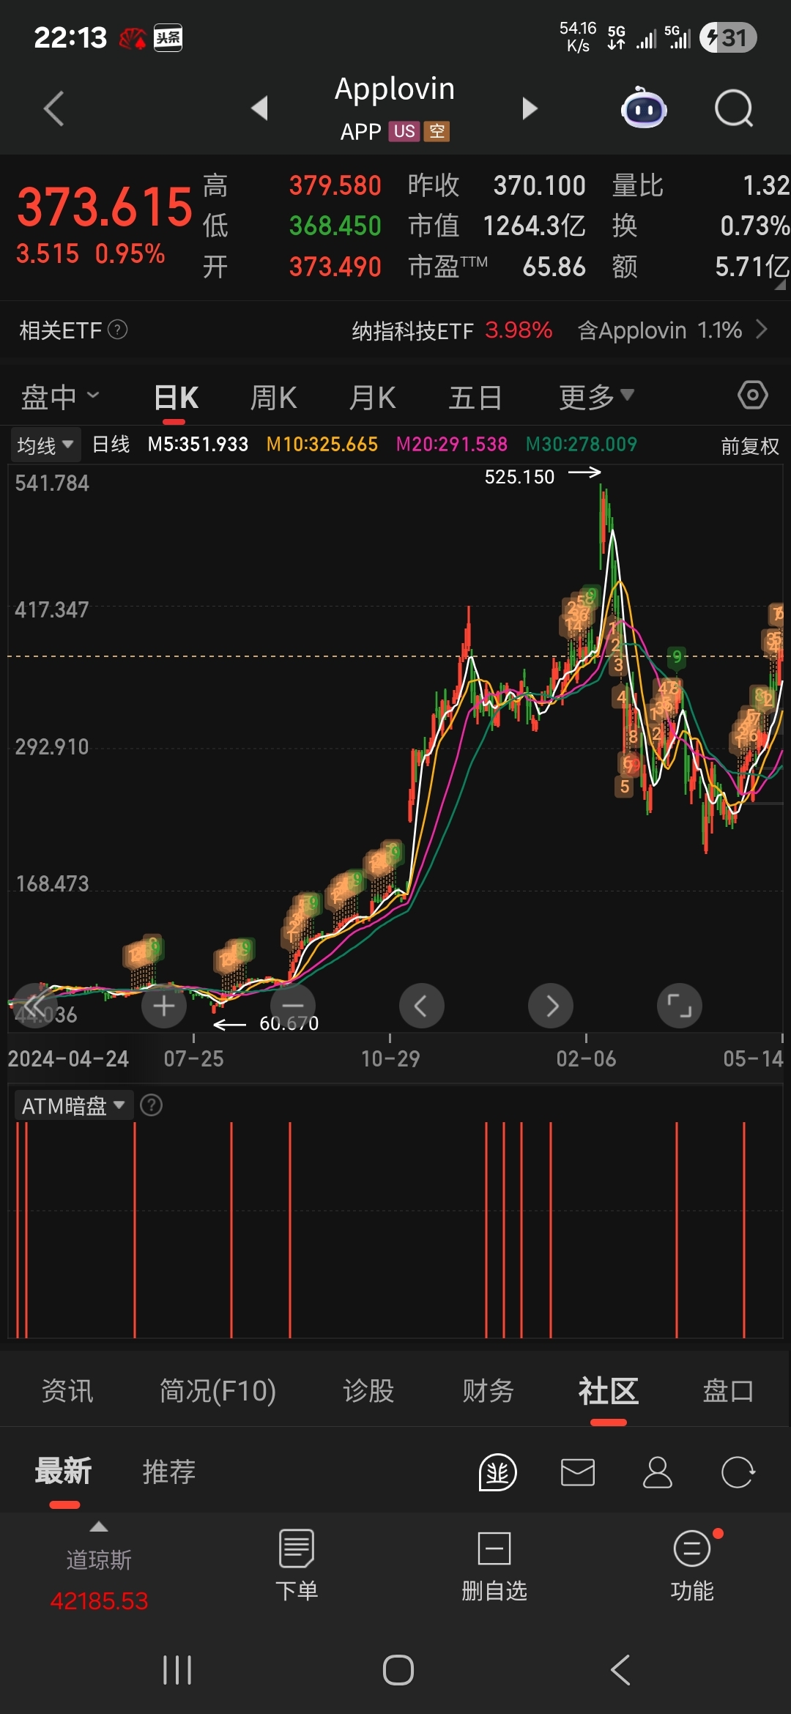Viewport: 791px width, 1714px height.
Task: Open the 功能 functions menu
Action: (692, 1566)
